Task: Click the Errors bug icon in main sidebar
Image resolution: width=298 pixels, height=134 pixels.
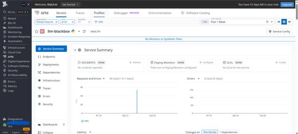Action: coord(4,81)
